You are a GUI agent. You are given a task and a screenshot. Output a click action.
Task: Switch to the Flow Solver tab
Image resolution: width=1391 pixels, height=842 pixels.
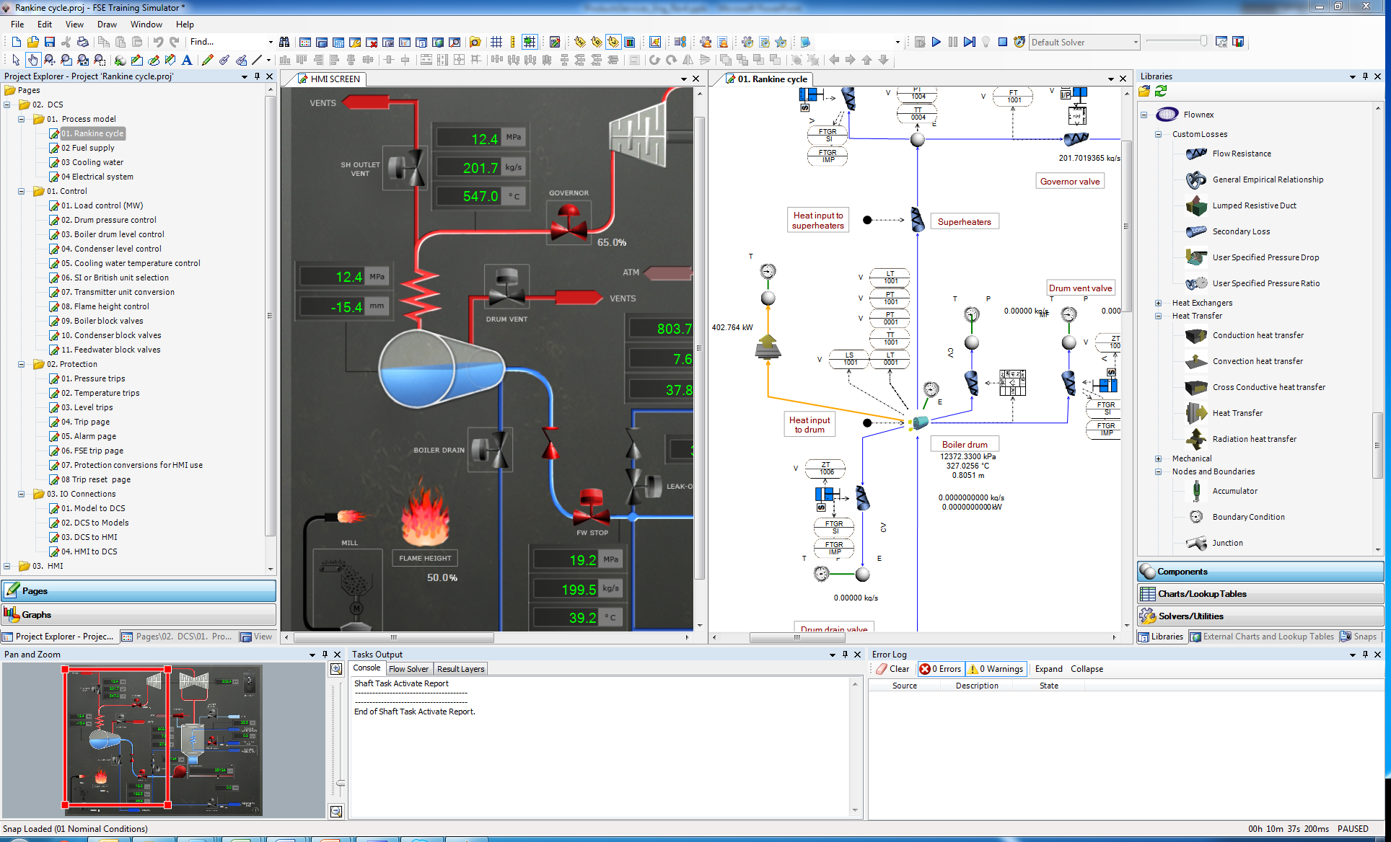tap(408, 669)
